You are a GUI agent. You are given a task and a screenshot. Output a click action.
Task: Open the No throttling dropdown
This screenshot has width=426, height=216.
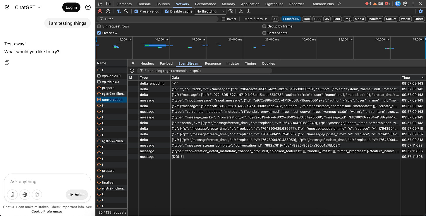(x=210, y=11)
